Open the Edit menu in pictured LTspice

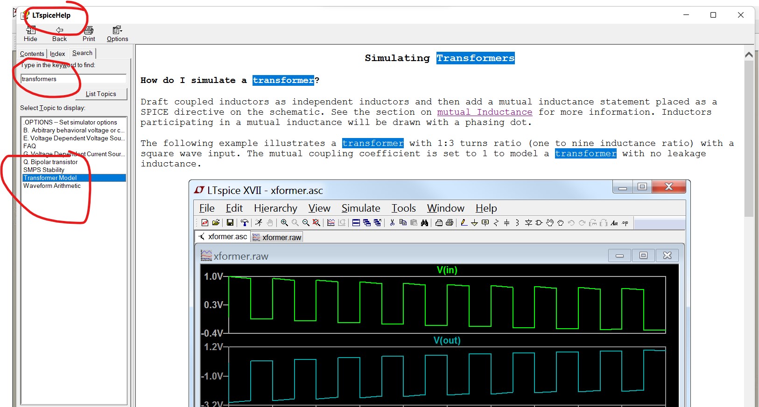(234, 208)
